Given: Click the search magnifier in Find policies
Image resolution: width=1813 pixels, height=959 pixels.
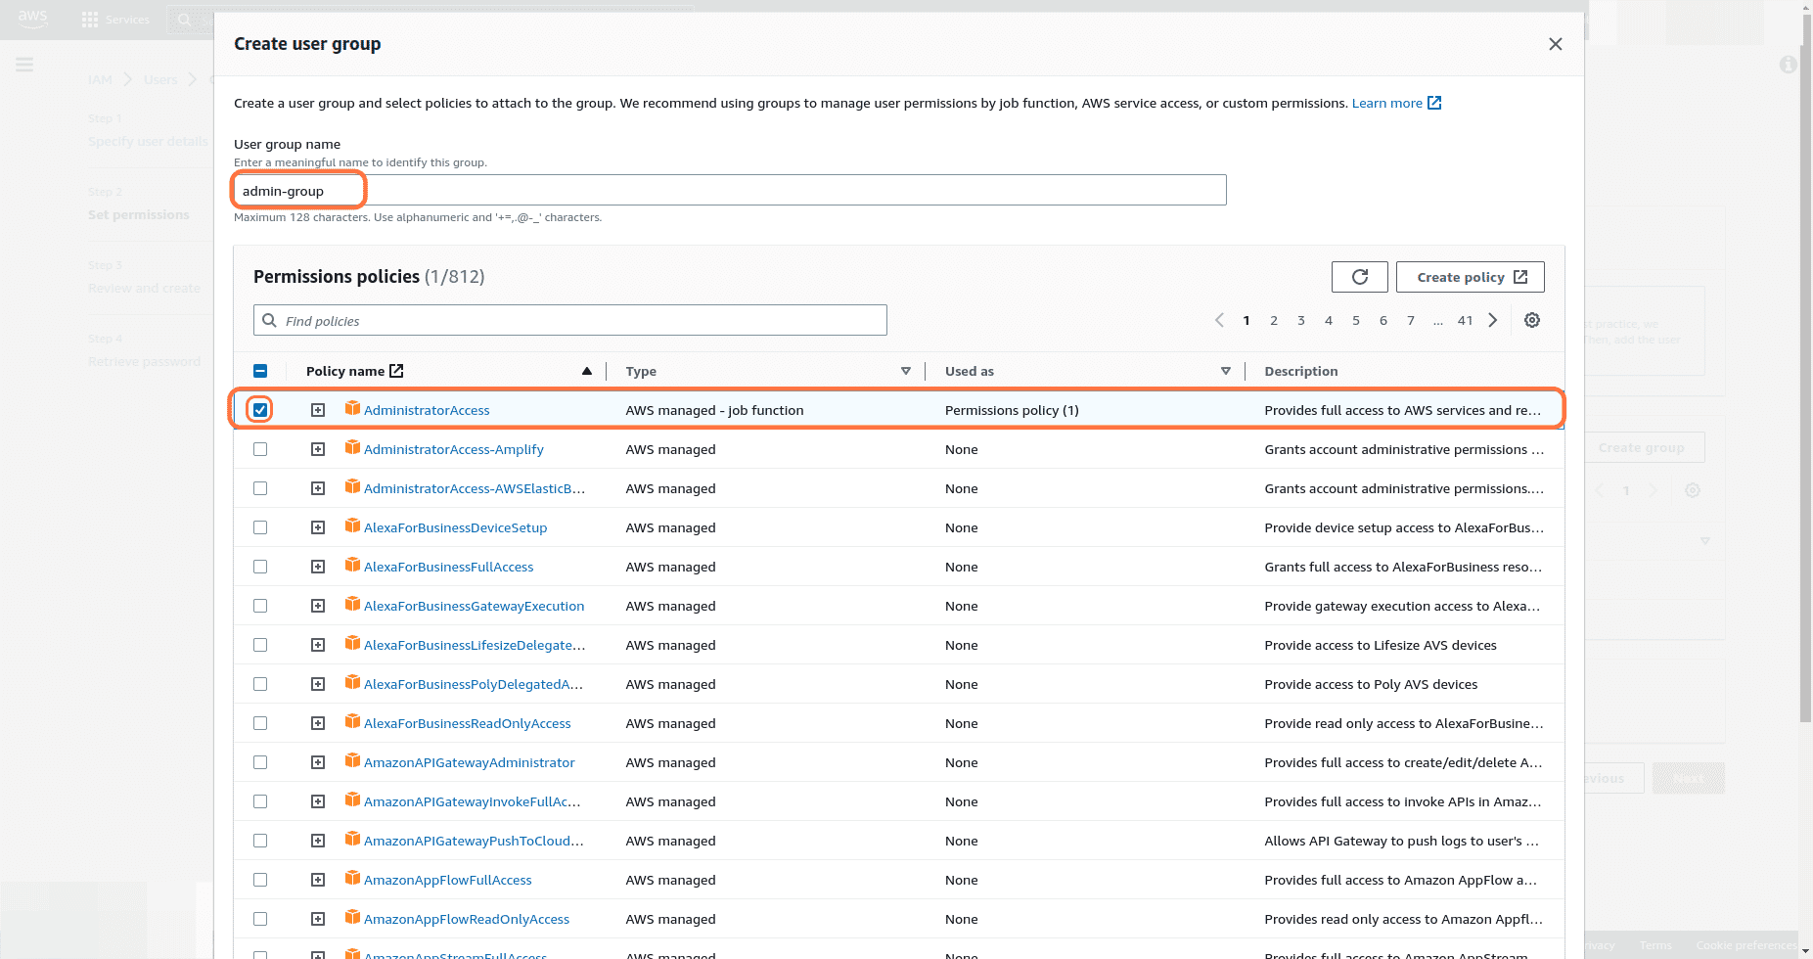Looking at the screenshot, I should (269, 320).
